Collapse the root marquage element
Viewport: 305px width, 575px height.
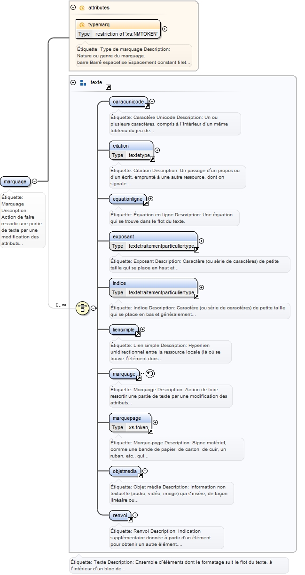(34, 181)
